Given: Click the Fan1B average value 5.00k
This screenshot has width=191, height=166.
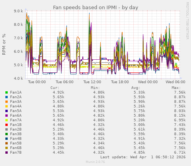Looking at the screenshot, I should pos(140,125).
